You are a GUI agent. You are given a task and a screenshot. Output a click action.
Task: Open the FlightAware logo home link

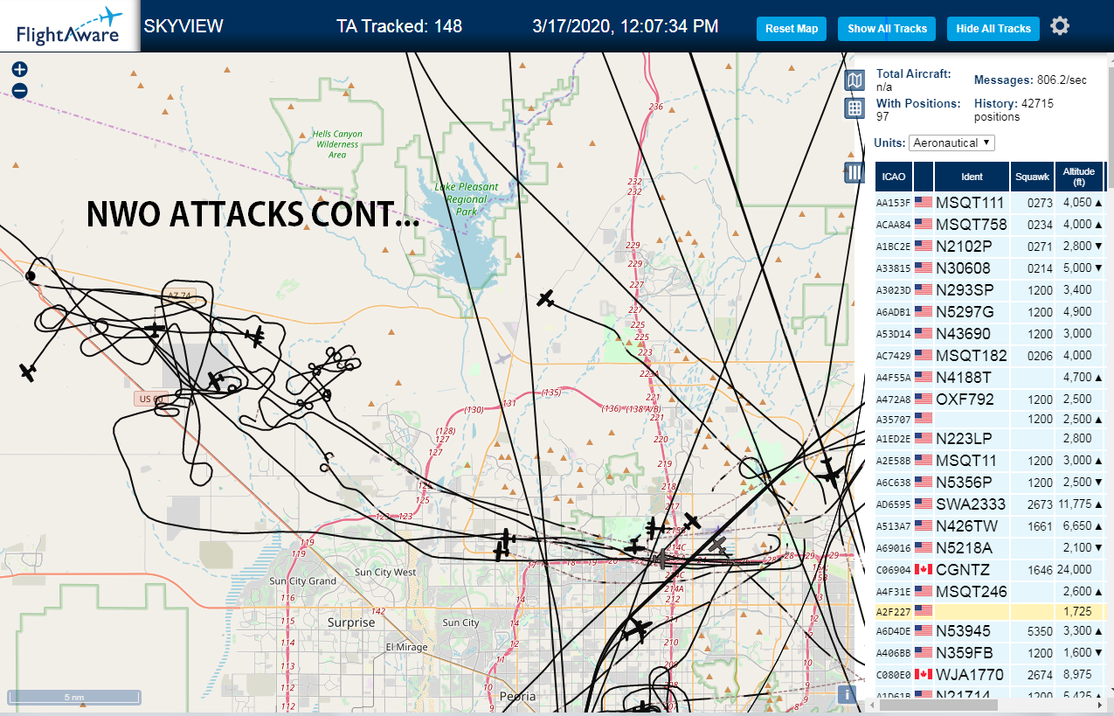pos(69,26)
